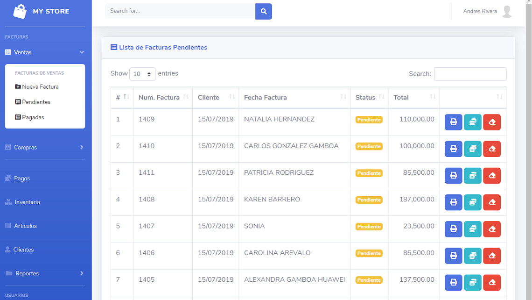Viewport: 532px width, 300px height.
Task: Open the user avatar for Andres Rivera
Action: [x=507, y=12]
